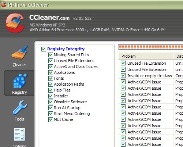The width and height of the screenshot is (183, 147).
Task: Toggle the Obsolete Software checkbox
Action: pyautogui.click(x=51, y=102)
